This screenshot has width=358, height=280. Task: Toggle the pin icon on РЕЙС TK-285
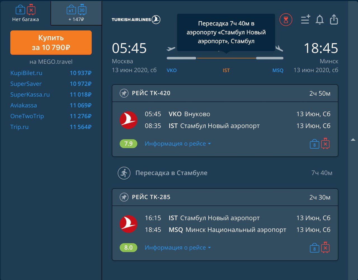[x=124, y=197]
